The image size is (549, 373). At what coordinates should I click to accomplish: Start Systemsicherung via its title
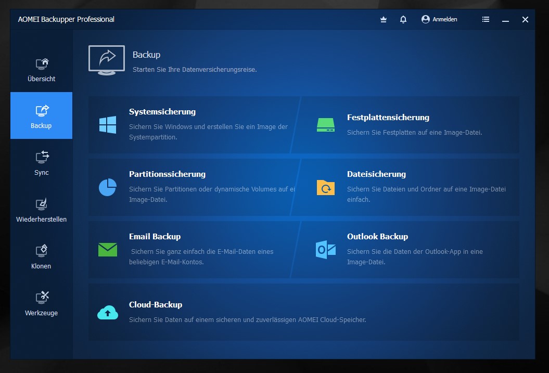(x=162, y=112)
